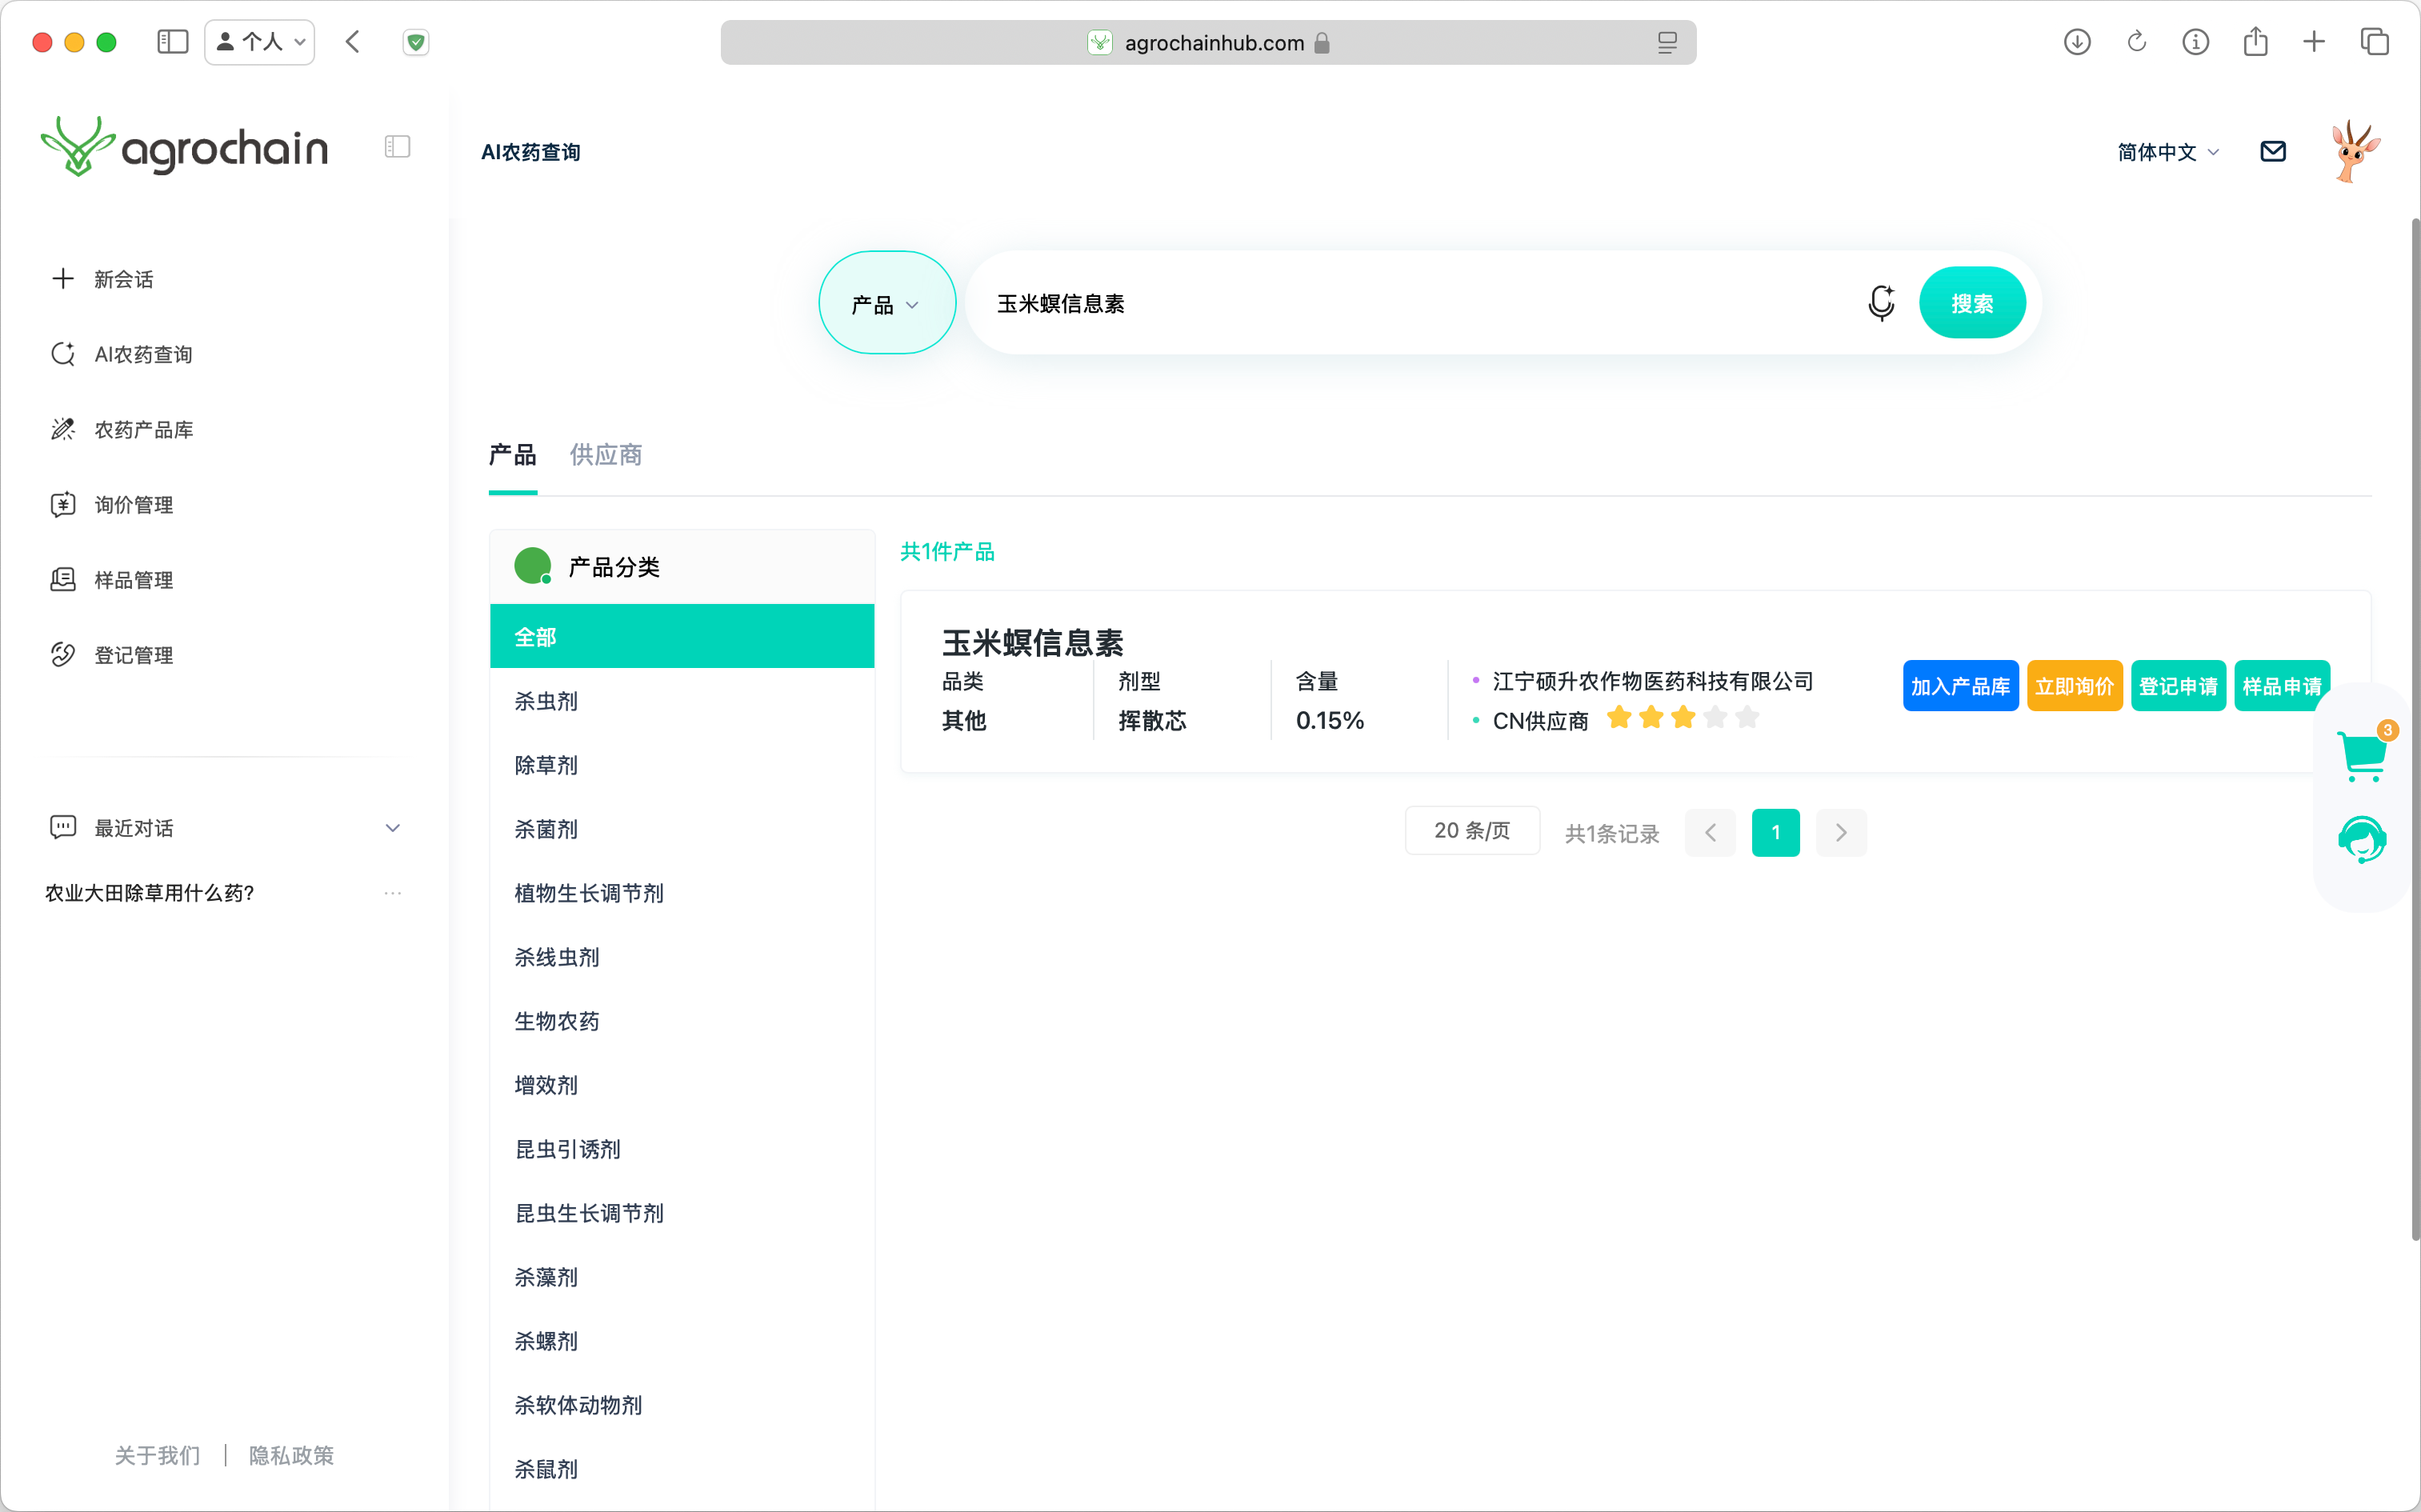Toggle the Safari sidebar button
Image resolution: width=2421 pixels, height=1512 pixels.
coord(172,42)
